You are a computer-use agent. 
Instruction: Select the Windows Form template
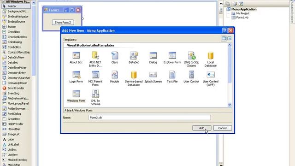pyautogui.click(x=76, y=96)
